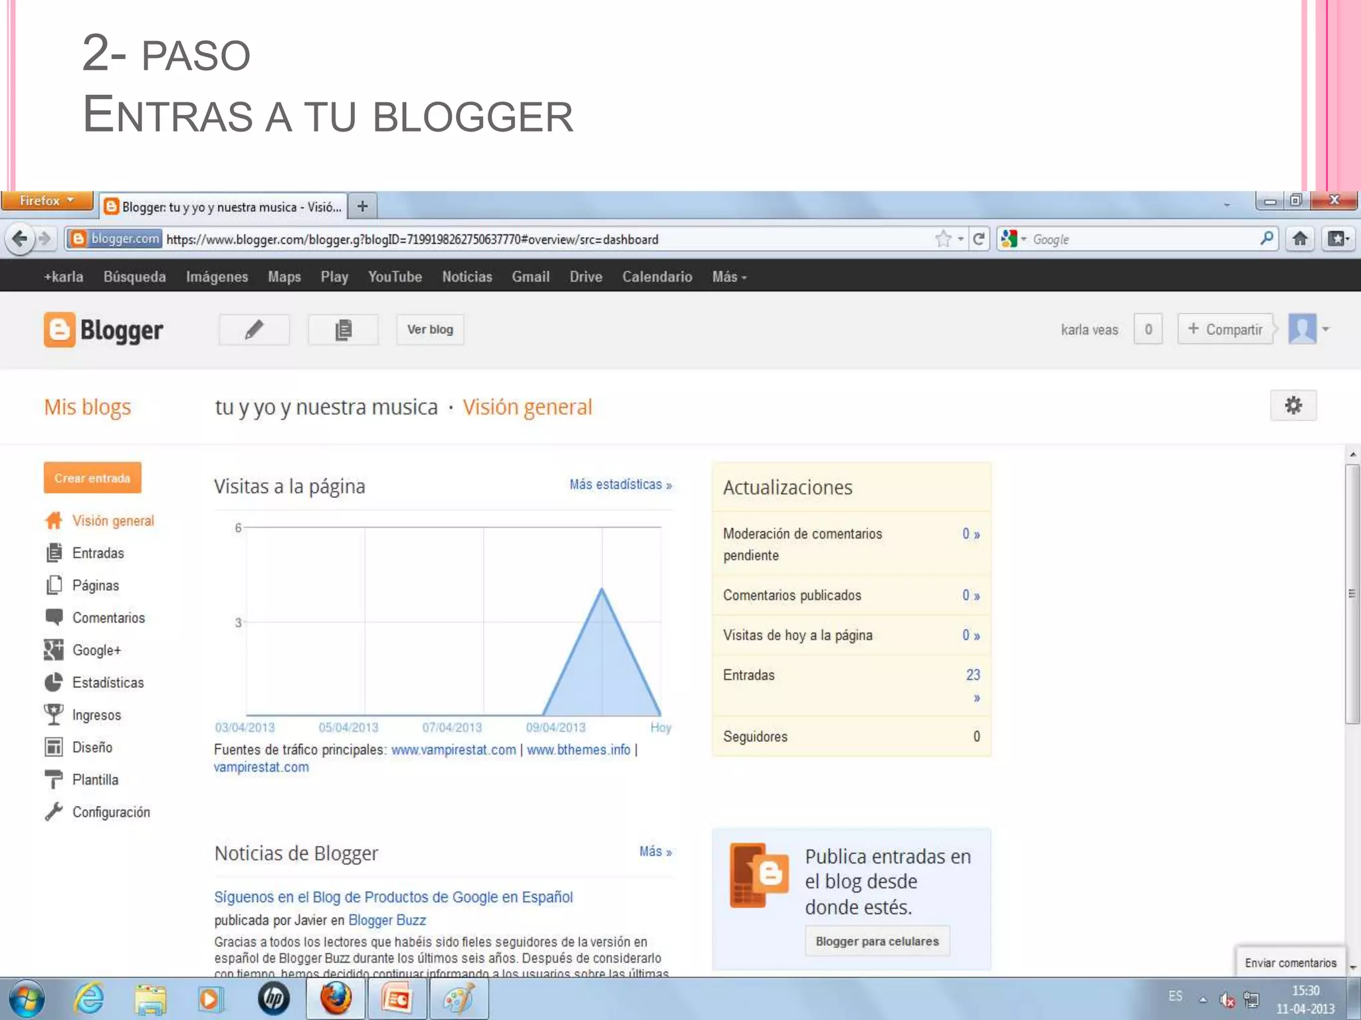Click the Blogger logo
The height and width of the screenshot is (1020, 1361).
click(x=104, y=329)
